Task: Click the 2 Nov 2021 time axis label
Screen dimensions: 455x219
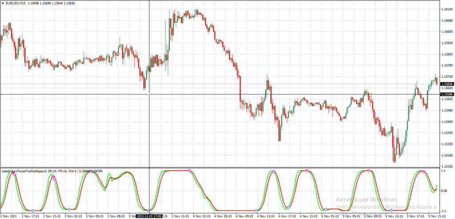Action: [x=8, y=216]
